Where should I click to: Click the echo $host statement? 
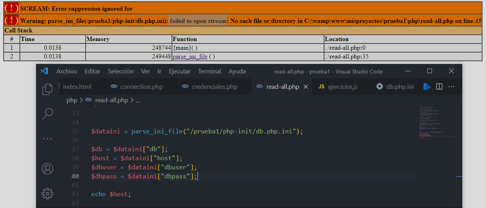[x=111, y=194]
